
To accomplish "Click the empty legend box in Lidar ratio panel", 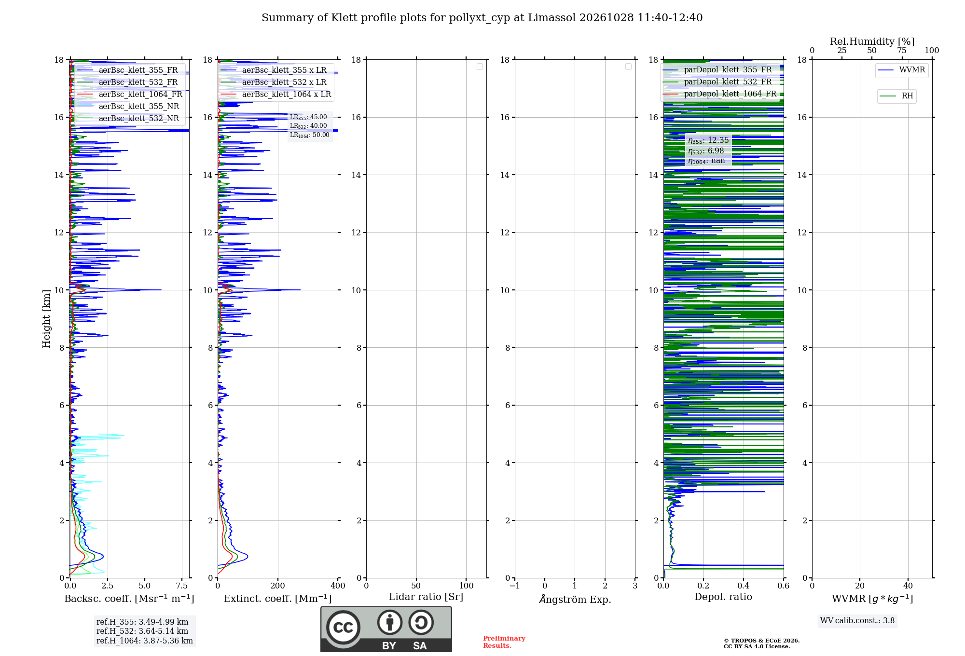I will [x=480, y=67].
